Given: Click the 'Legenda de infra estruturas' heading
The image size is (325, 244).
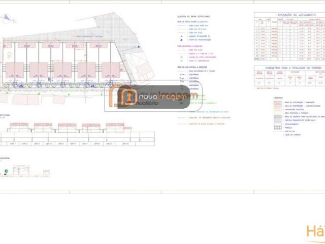Looking at the screenshot, I should click(193, 16).
